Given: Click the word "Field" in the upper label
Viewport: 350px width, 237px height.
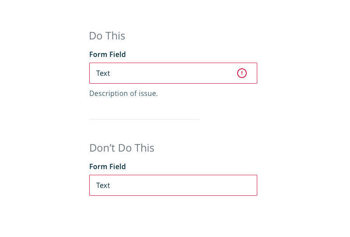Looking at the screenshot, I should pyautogui.click(x=117, y=55).
